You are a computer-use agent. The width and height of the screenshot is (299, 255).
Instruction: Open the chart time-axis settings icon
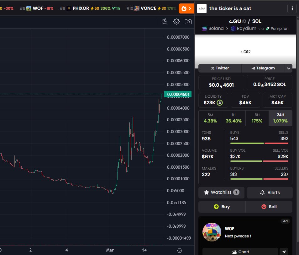(x=180, y=250)
